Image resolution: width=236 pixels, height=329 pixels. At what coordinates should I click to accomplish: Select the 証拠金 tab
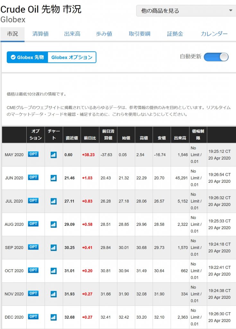(x=175, y=34)
